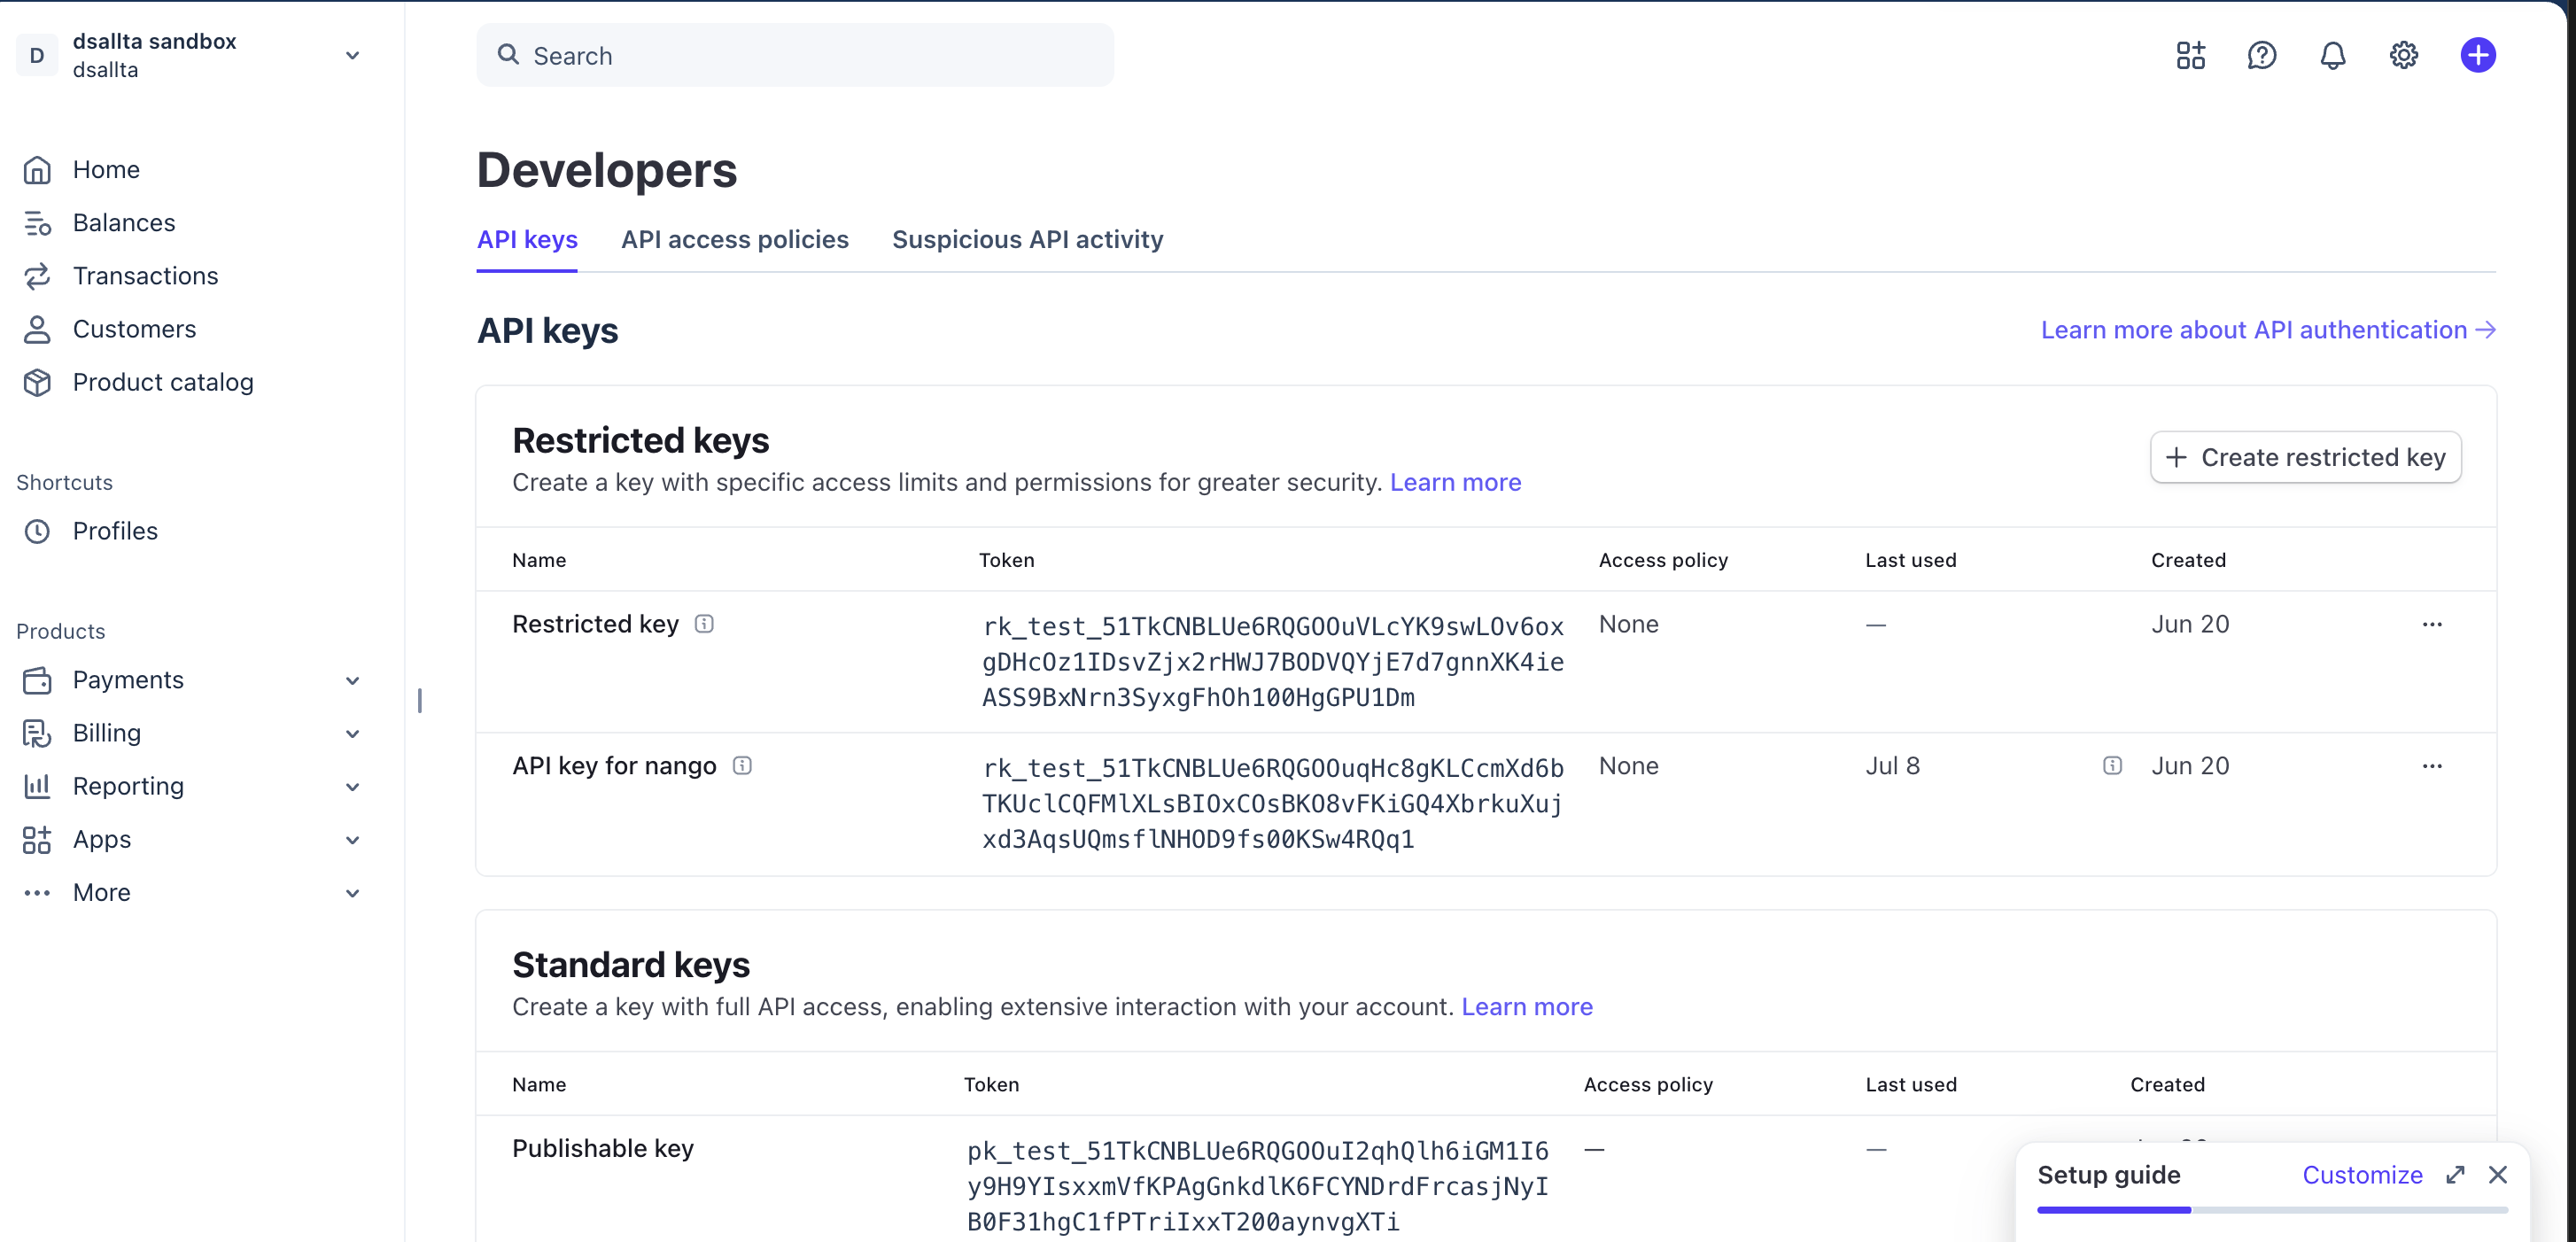Focus the Search input field
This screenshot has height=1242, width=2576.
click(x=794, y=55)
